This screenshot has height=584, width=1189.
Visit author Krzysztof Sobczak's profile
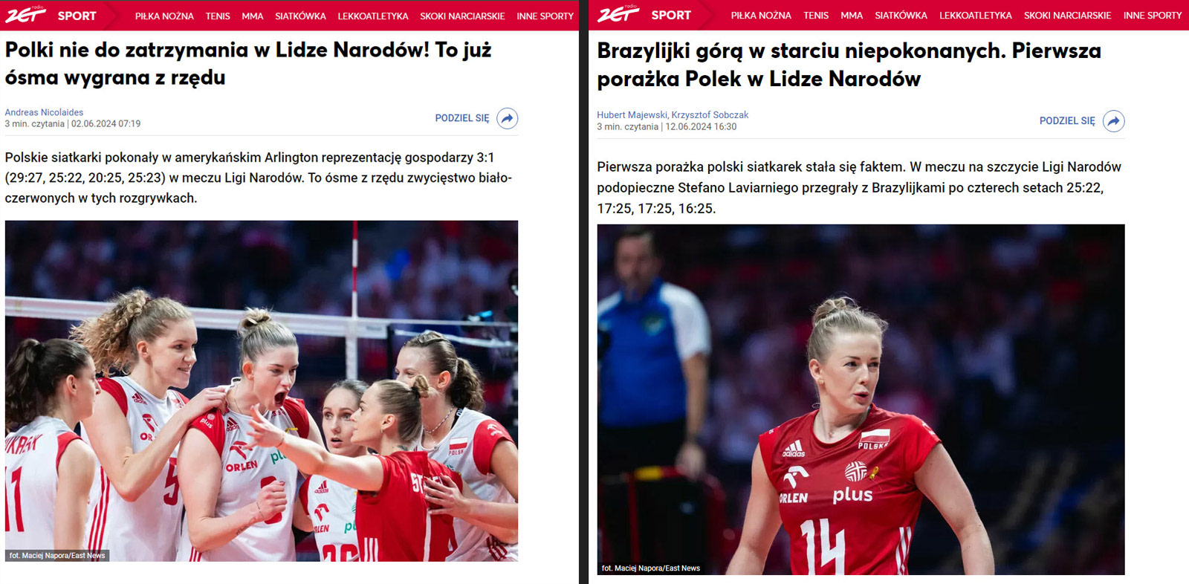[x=710, y=114]
